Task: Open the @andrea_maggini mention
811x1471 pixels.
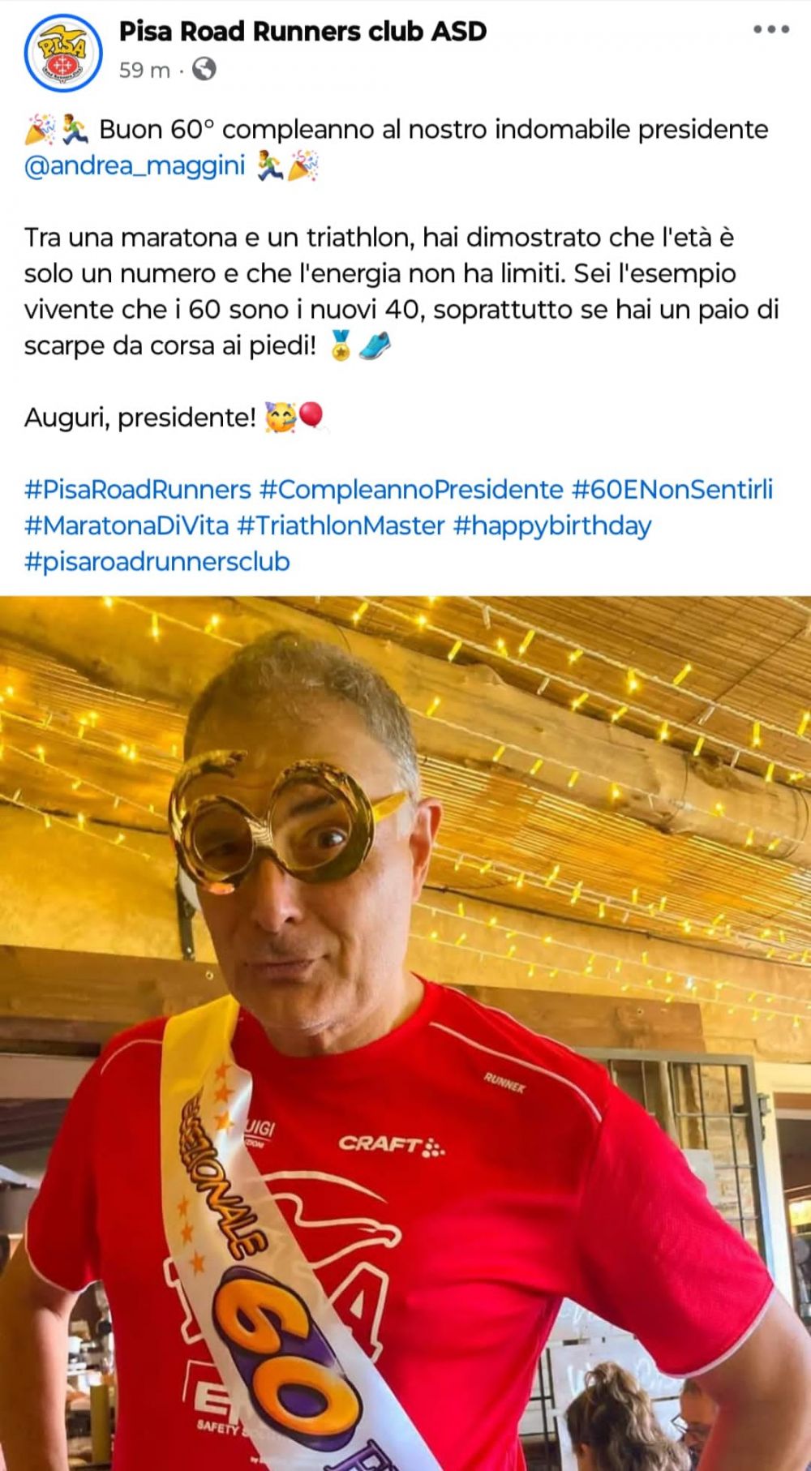Action: coord(135,165)
